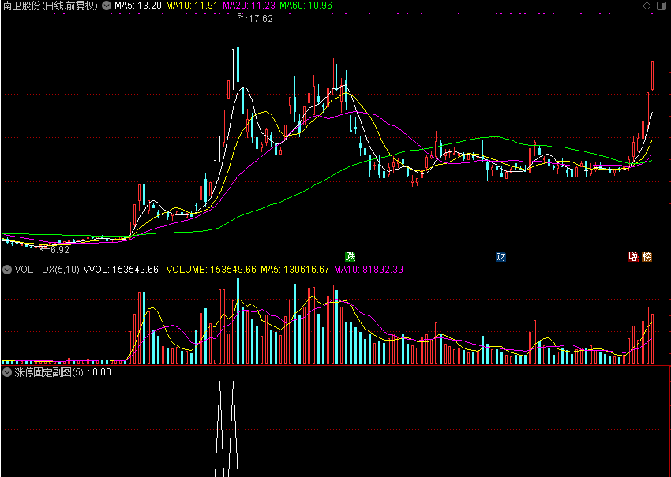This screenshot has height=477, width=671.
Task: Open the dropdown arrow beside 南卫股份 title
Action: coord(106,6)
